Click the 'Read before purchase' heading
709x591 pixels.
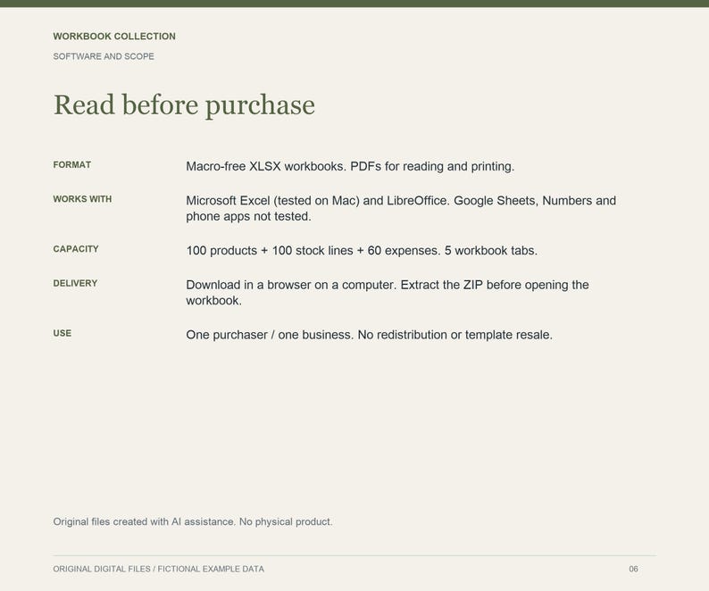pyautogui.click(x=184, y=105)
